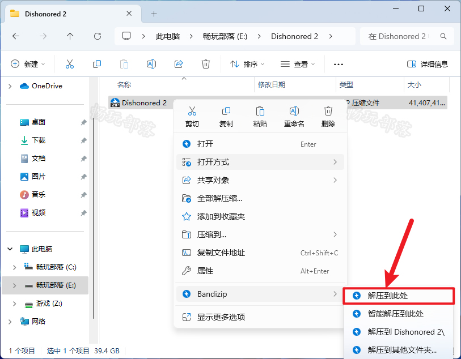Image resolution: width=461 pixels, height=359 pixels.
Task: Open the 打开方式 submenu
Action: click(260, 162)
